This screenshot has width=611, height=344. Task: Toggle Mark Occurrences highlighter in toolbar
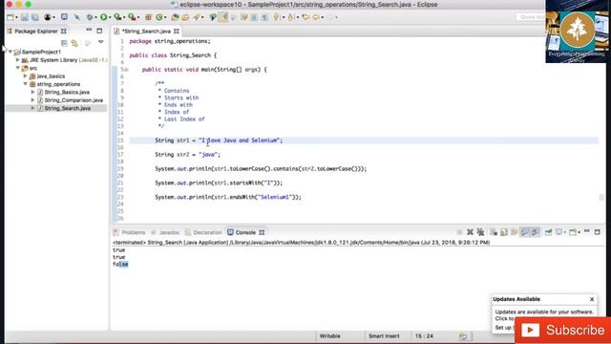coord(223,17)
